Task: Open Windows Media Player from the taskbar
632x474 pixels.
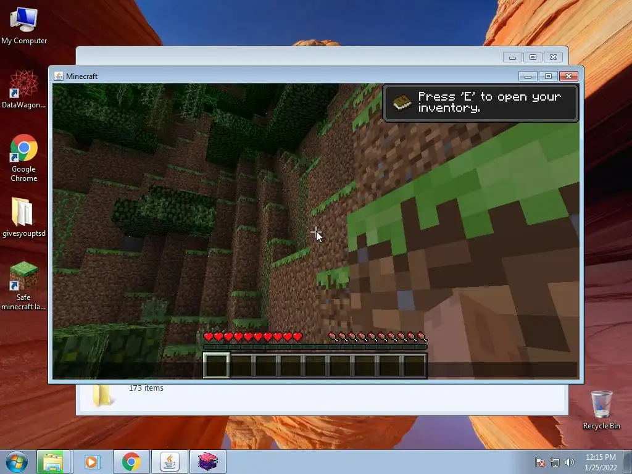Action: pyautogui.click(x=93, y=462)
